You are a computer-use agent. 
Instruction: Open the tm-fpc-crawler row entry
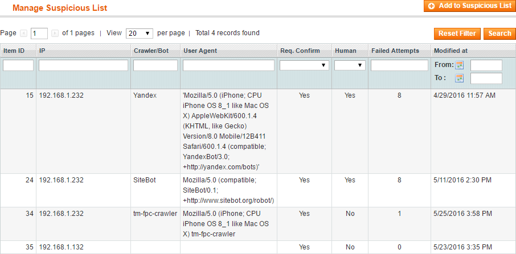[x=258, y=224]
